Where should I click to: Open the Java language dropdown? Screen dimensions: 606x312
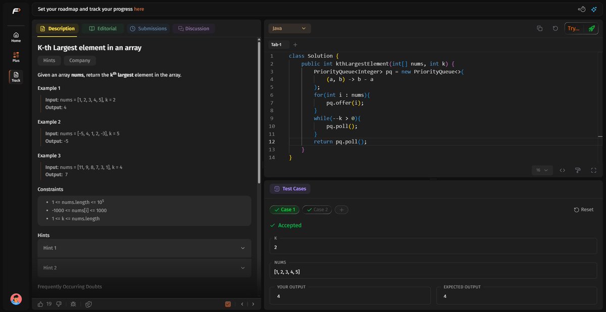[x=289, y=29]
